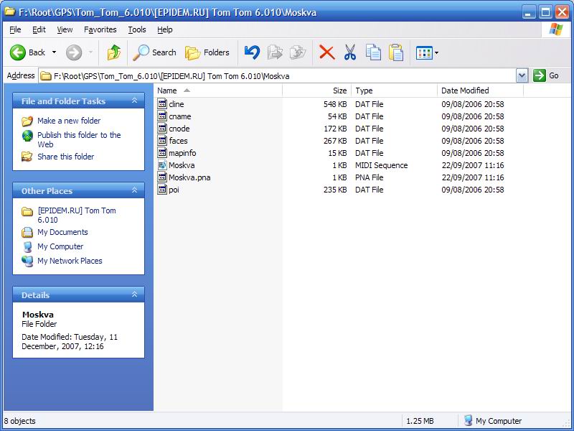Click the Undo toolbar icon
574x431 pixels.
tap(252, 52)
